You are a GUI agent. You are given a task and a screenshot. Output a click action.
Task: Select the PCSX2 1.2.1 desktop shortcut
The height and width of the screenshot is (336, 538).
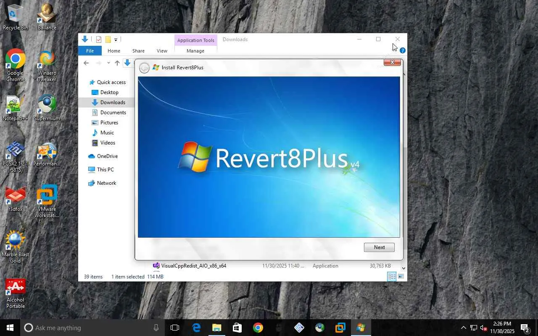(x=16, y=157)
